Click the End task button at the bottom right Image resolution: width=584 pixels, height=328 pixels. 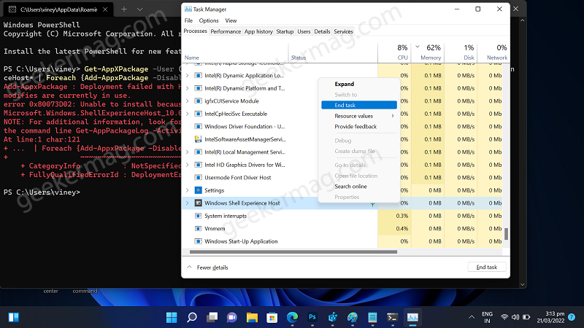(x=487, y=267)
